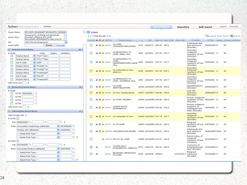Collapse the Property Based Query section
The width and height of the screenshot is (247, 185).
(9, 50)
